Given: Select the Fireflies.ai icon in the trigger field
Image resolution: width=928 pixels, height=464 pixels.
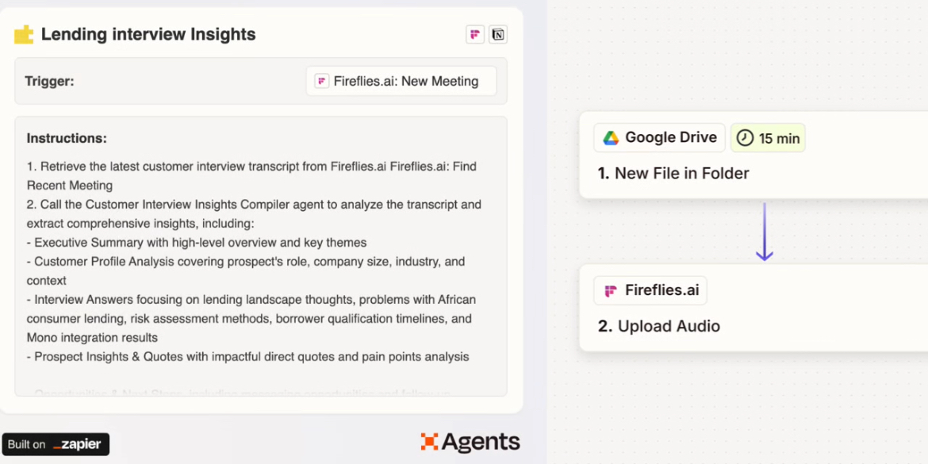Looking at the screenshot, I should pos(323,81).
